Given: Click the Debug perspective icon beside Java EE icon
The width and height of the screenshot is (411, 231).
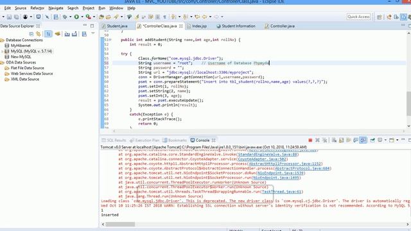Looking at the screenshot, I should [x=396, y=17].
